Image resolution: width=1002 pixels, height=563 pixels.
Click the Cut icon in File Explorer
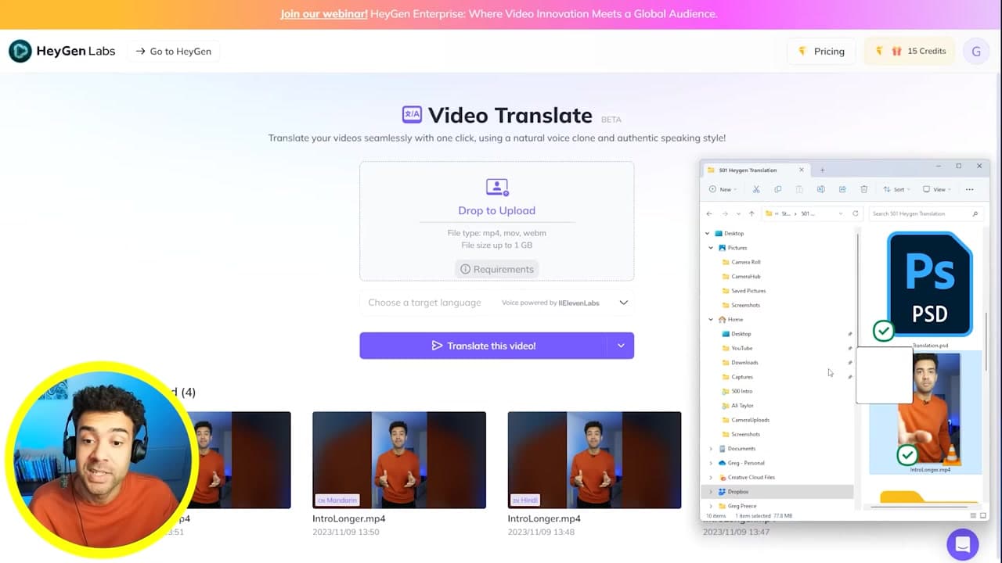click(x=756, y=189)
